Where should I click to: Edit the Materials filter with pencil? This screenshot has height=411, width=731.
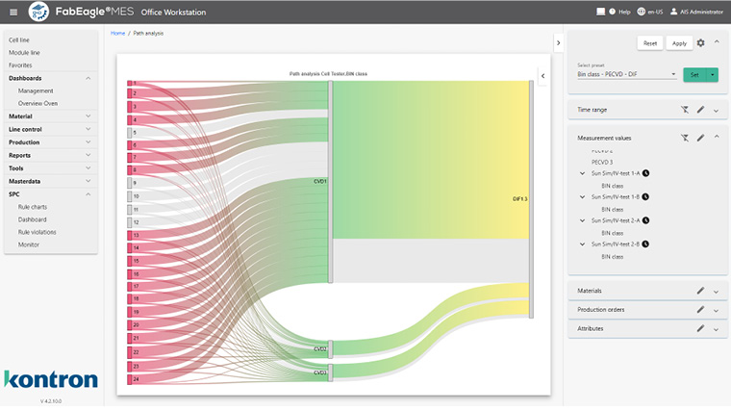click(x=701, y=290)
